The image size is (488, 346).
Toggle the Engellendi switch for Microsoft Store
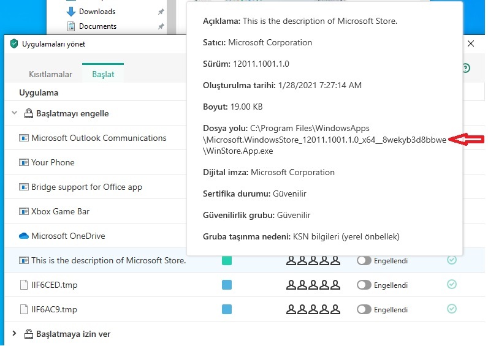pos(364,261)
